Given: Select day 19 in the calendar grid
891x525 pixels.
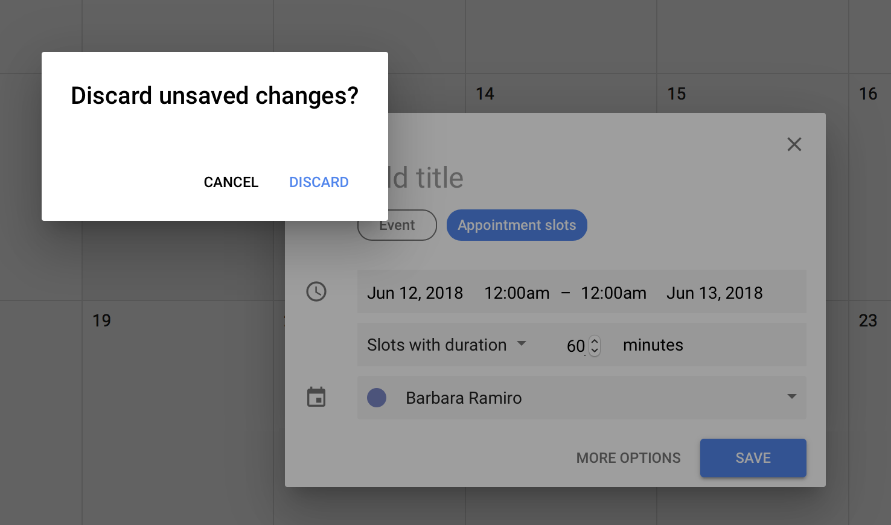Looking at the screenshot, I should click(x=101, y=320).
